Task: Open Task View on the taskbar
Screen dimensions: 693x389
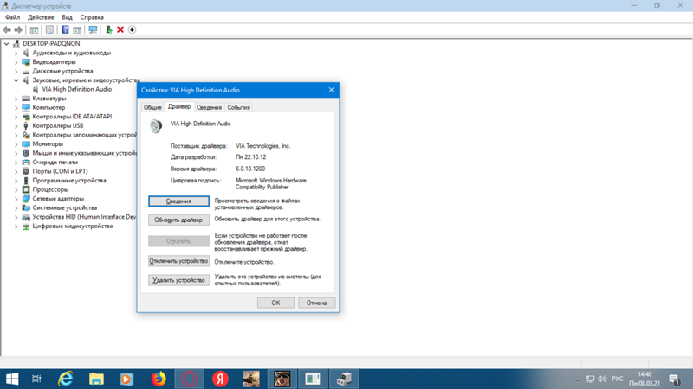Action: coord(36,379)
